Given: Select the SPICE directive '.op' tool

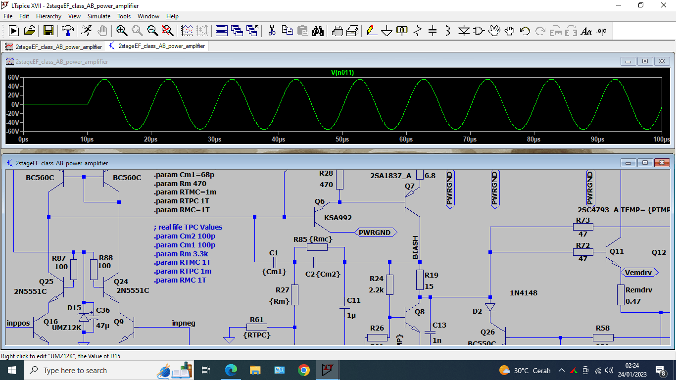Looking at the screenshot, I should [x=601, y=31].
